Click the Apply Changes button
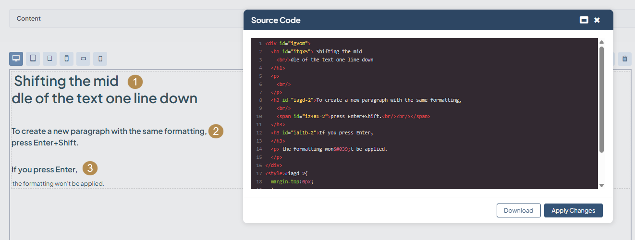Viewport: 635px width, 240px height. point(573,210)
